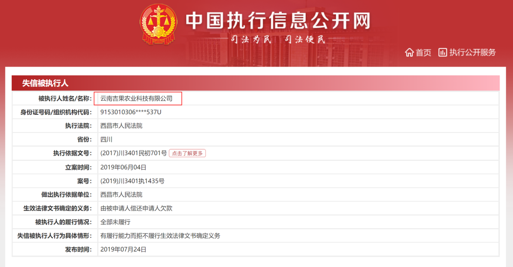The image size is (513, 267).
Task: Click the case number (2019)川3401执1435号
Action: click(x=133, y=180)
